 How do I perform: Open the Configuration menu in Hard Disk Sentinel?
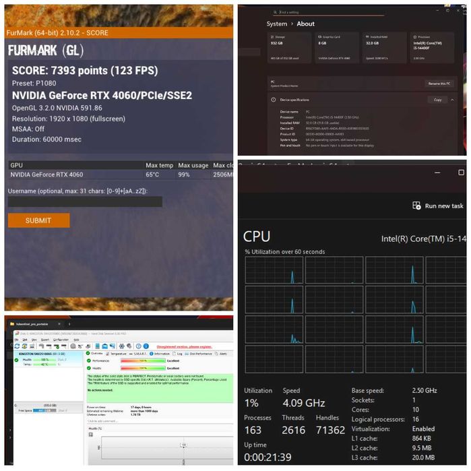(61, 340)
